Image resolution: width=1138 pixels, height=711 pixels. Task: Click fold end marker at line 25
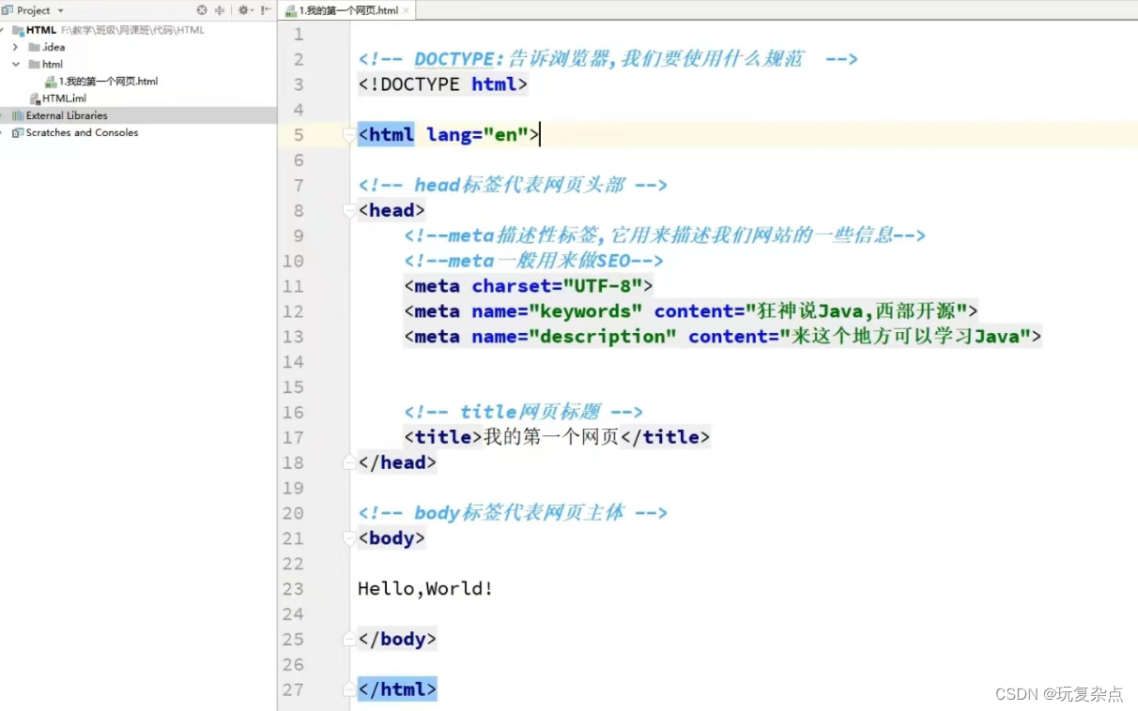(350, 639)
